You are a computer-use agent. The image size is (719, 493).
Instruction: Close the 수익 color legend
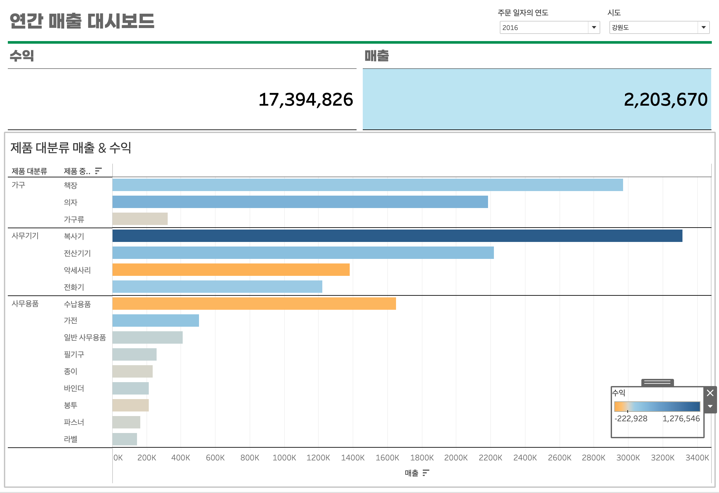click(710, 393)
